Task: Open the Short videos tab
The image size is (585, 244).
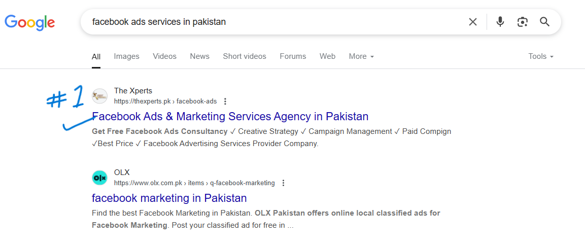Action: pos(245,56)
